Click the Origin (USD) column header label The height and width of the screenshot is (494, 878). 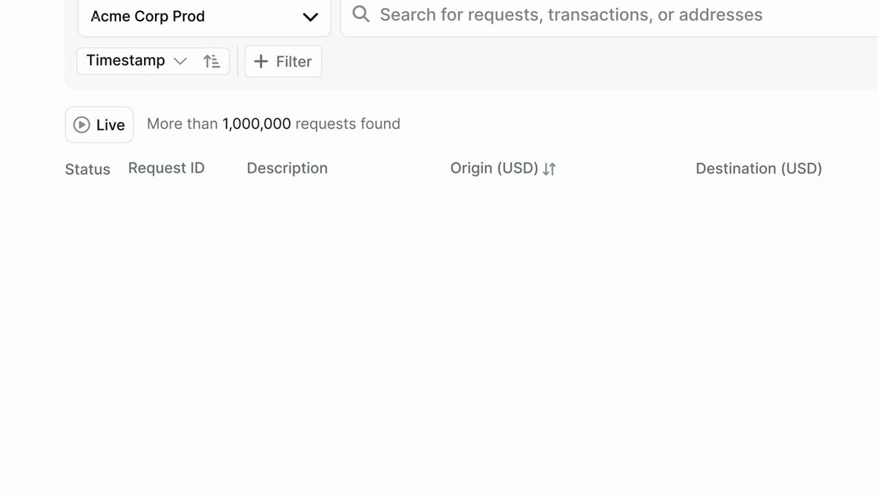pos(494,168)
